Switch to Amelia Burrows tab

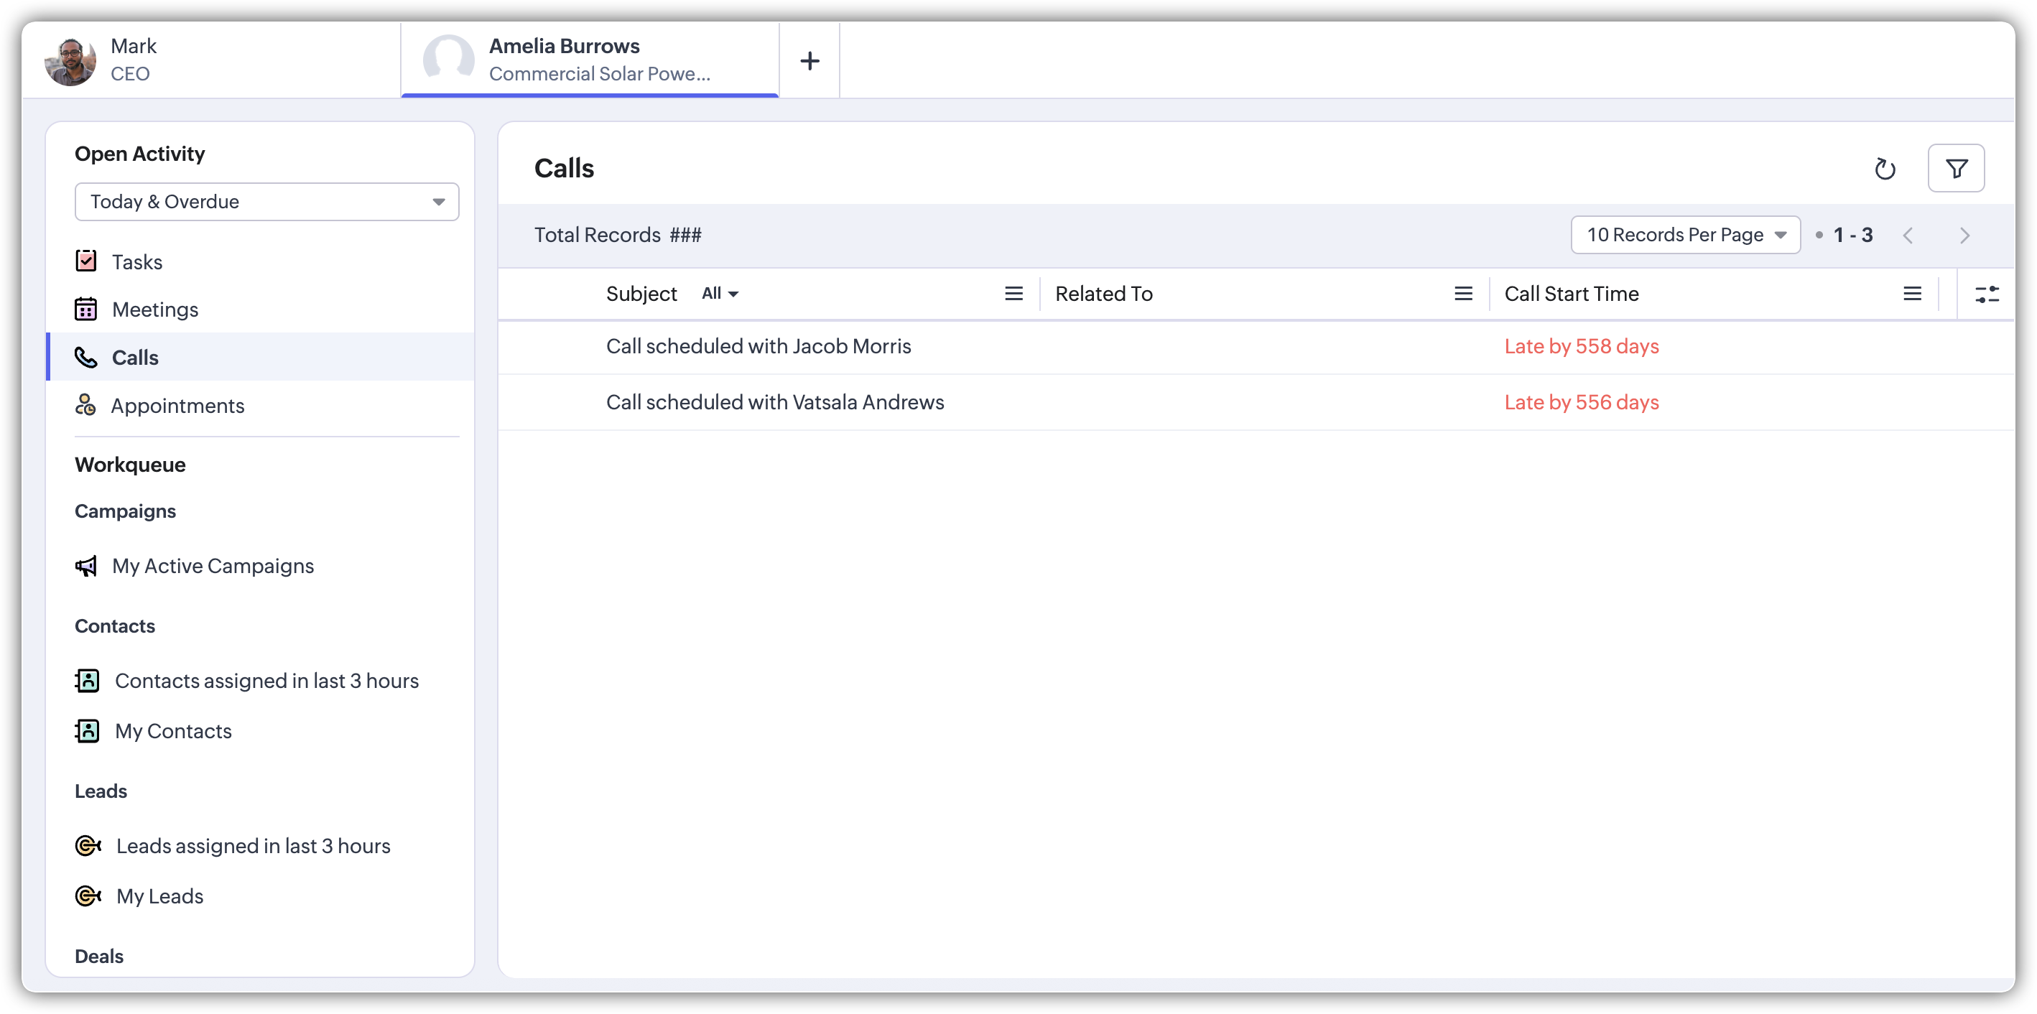pos(589,60)
